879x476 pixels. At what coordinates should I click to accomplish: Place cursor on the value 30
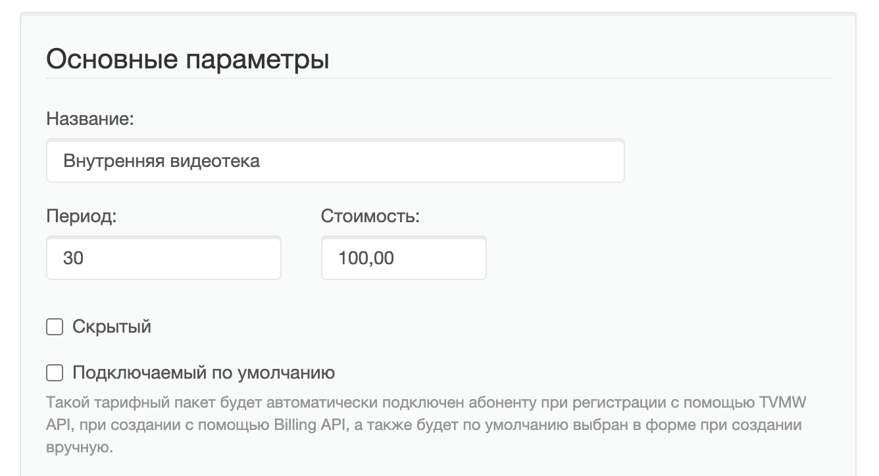74,258
